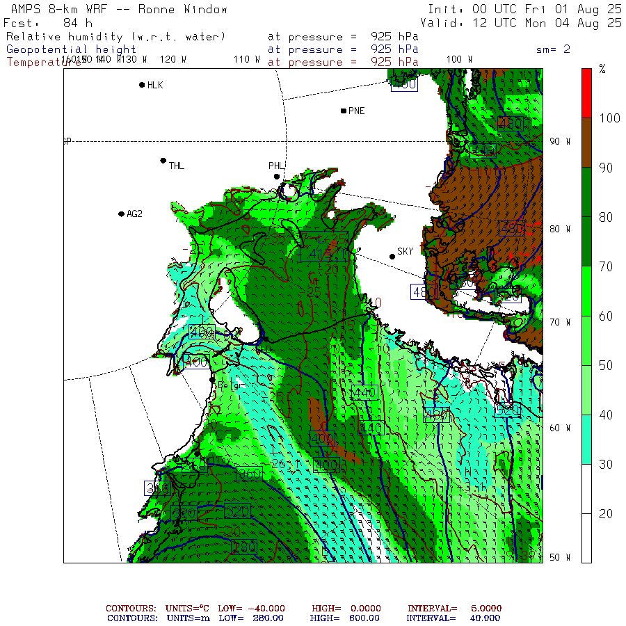Click the 'INTERVAL= 5.0000' footer value
Image resolution: width=626 pixels, height=626 pixels.
point(454,609)
